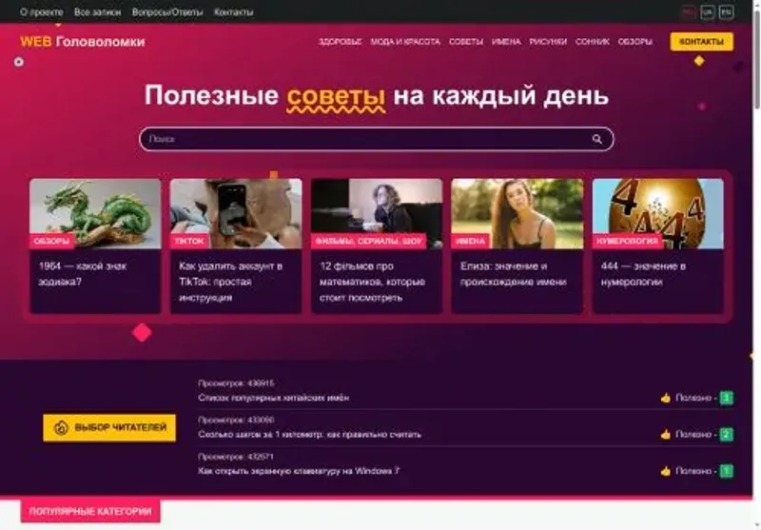761x530 pixels.
Task: Open article 444 — значение в нумерологии
Action: point(643,274)
